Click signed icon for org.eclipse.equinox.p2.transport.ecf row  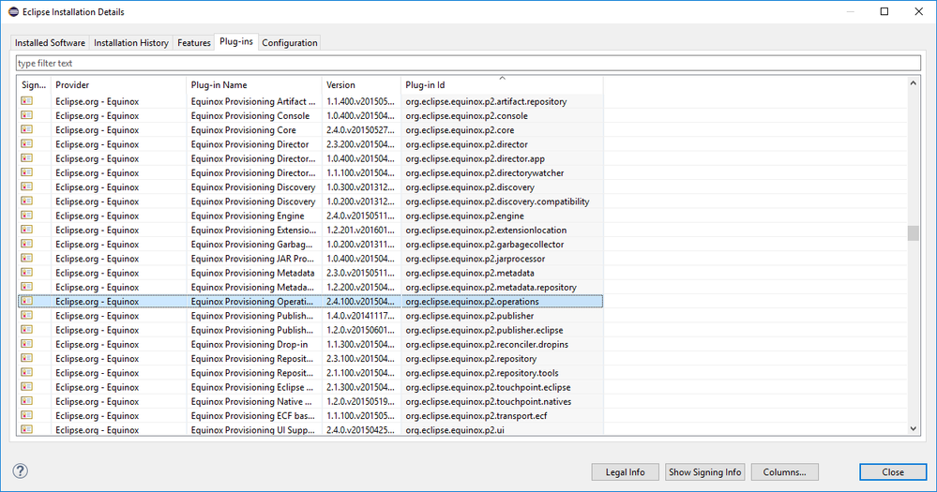tap(26, 415)
